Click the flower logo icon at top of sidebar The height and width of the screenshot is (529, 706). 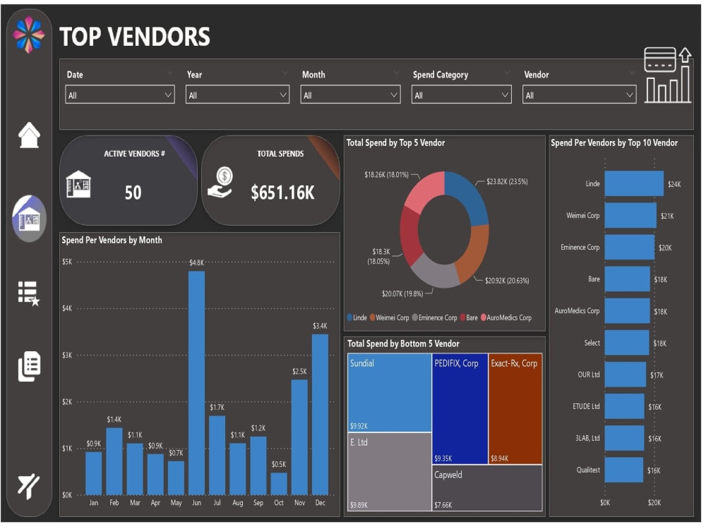[x=28, y=33]
